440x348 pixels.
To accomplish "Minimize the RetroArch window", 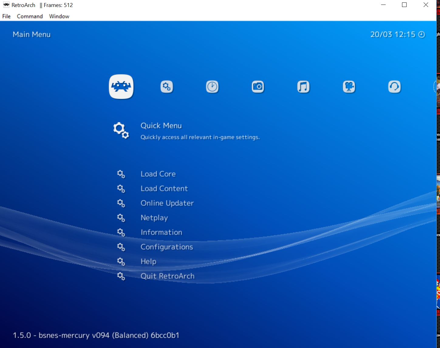I will tap(383, 5).
